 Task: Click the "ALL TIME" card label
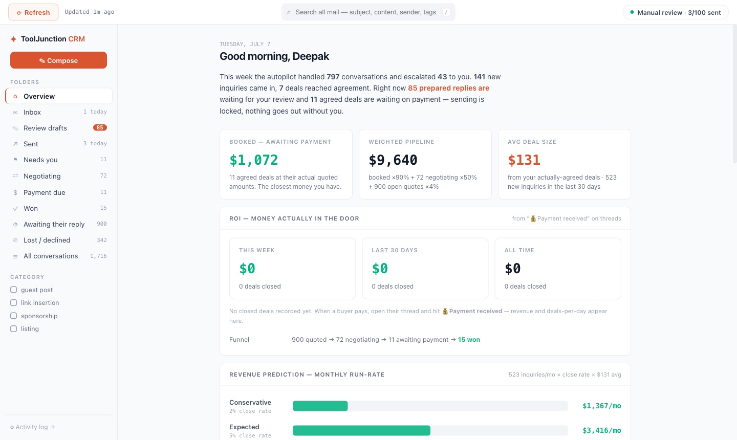tap(519, 250)
